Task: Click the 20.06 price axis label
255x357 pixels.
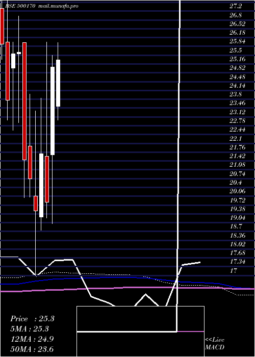Action: 237,191
